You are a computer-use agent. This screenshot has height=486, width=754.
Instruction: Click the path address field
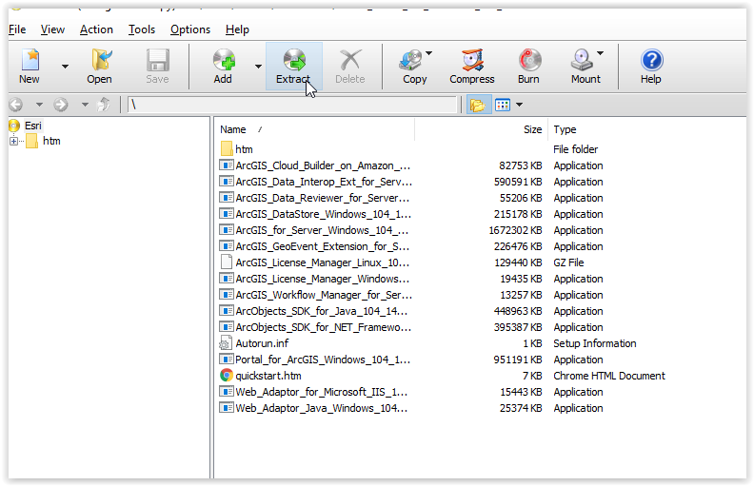pos(292,105)
